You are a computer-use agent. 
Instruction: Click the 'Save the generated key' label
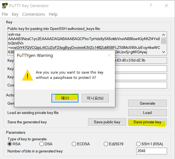[27, 122]
